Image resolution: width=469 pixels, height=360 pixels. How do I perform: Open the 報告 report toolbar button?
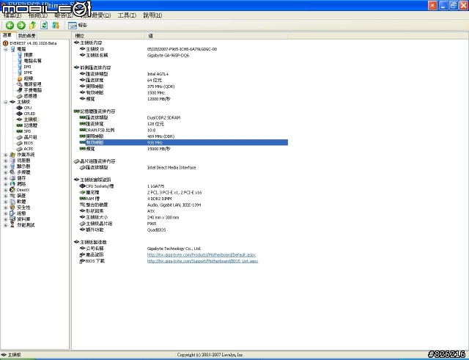click(78, 26)
